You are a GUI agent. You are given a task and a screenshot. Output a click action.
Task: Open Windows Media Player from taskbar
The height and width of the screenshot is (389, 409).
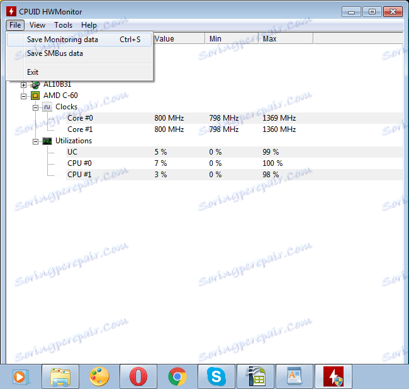point(20,377)
